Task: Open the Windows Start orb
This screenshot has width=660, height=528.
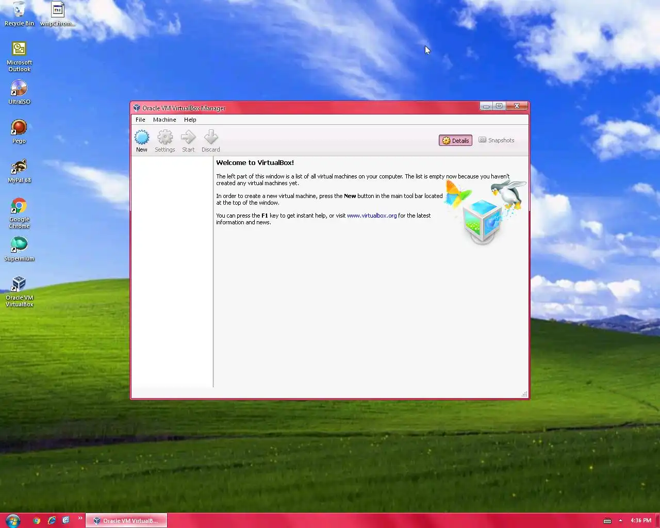Action: pyautogui.click(x=13, y=520)
